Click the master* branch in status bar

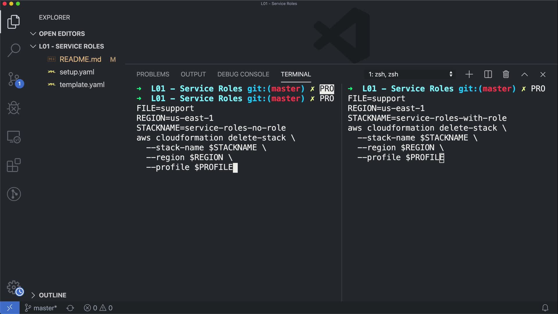click(x=41, y=308)
